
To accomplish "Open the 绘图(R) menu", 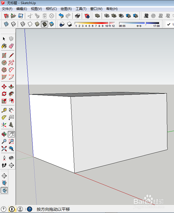I will point(66,9).
